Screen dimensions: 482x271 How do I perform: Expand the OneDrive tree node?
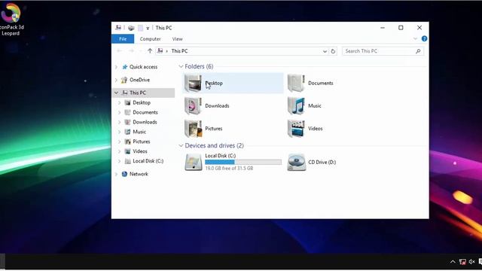coord(116,80)
